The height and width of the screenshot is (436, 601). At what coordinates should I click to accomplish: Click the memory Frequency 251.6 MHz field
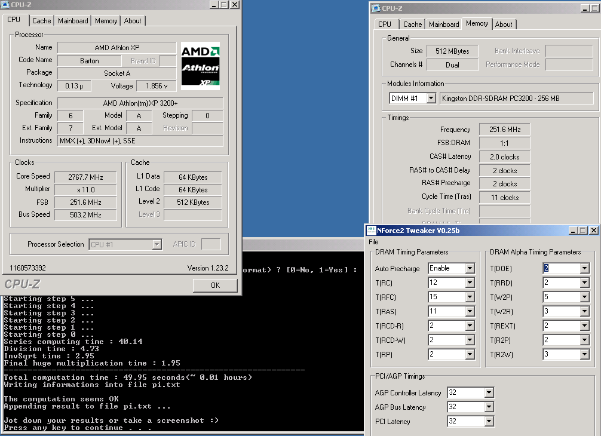click(504, 130)
